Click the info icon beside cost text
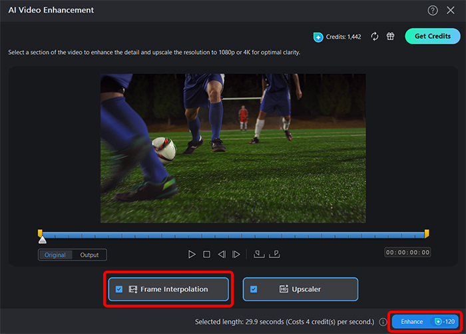Viewport: 466px width, 334px height. click(383, 322)
